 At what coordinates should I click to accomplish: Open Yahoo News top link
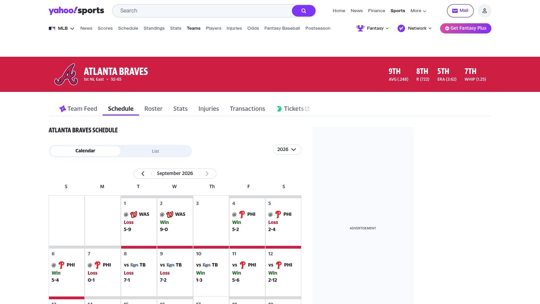(x=357, y=11)
